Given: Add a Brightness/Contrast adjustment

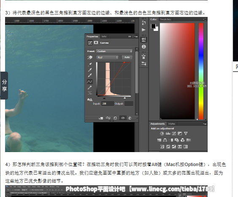Looking at the screenshot, I should click(162, 133).
